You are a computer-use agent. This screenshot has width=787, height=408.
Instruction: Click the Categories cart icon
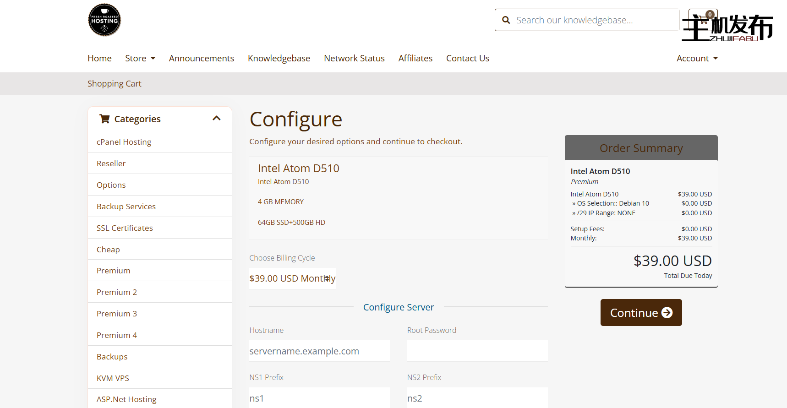(105, 119)
